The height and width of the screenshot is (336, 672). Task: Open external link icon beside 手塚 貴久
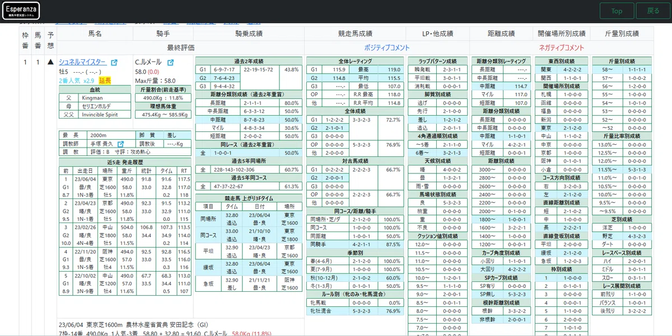[x=121, y=144]
